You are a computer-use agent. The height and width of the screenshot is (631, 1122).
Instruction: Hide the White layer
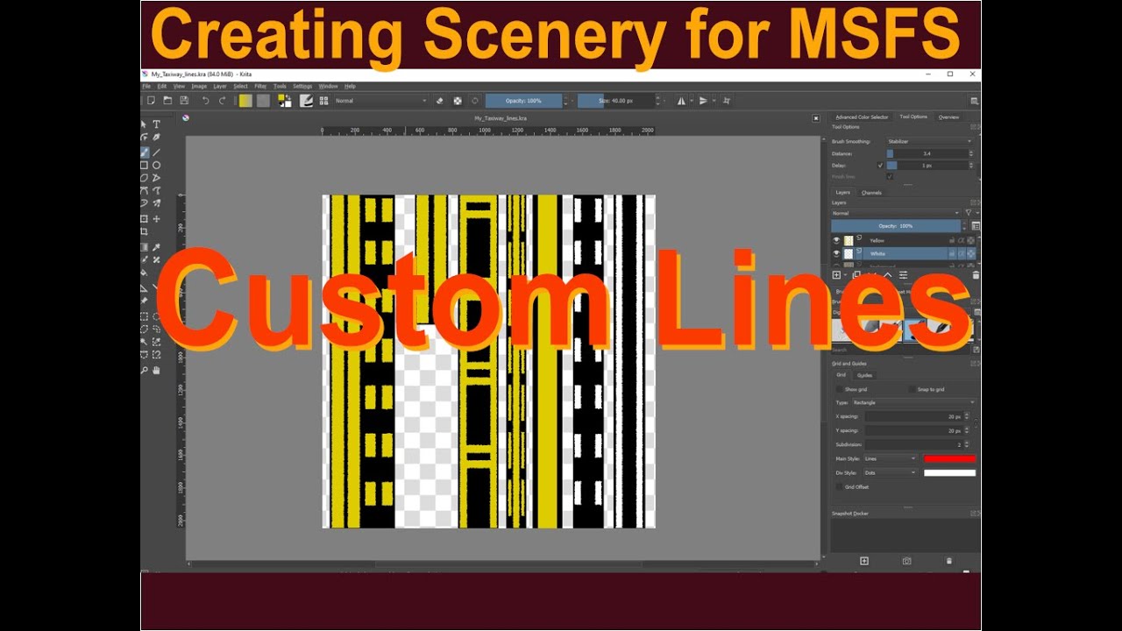click(x=836, y=253)
